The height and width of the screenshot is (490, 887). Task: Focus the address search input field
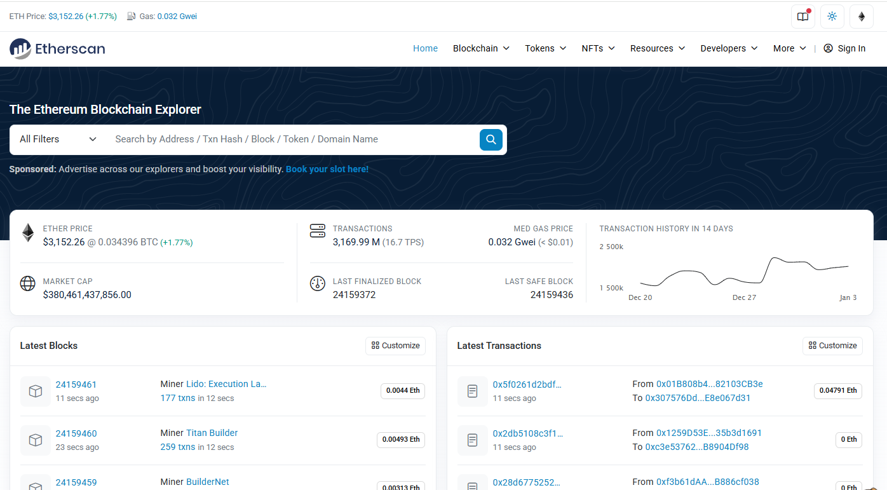(x=292, y=139)
